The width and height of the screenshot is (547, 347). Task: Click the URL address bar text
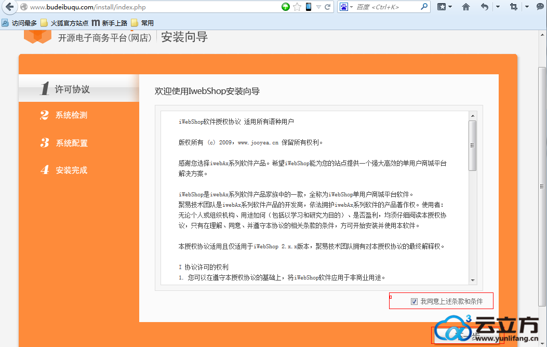88,7
